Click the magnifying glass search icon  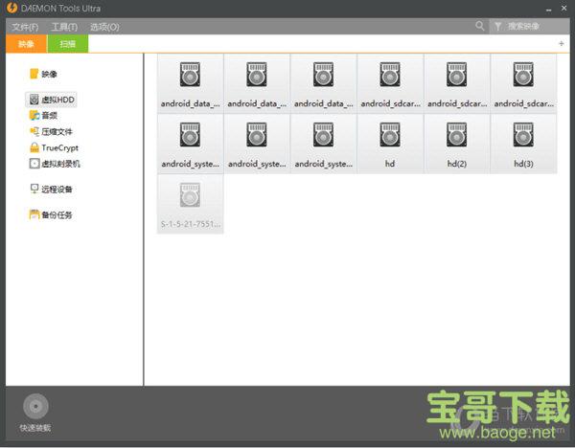tap(480, 26)
